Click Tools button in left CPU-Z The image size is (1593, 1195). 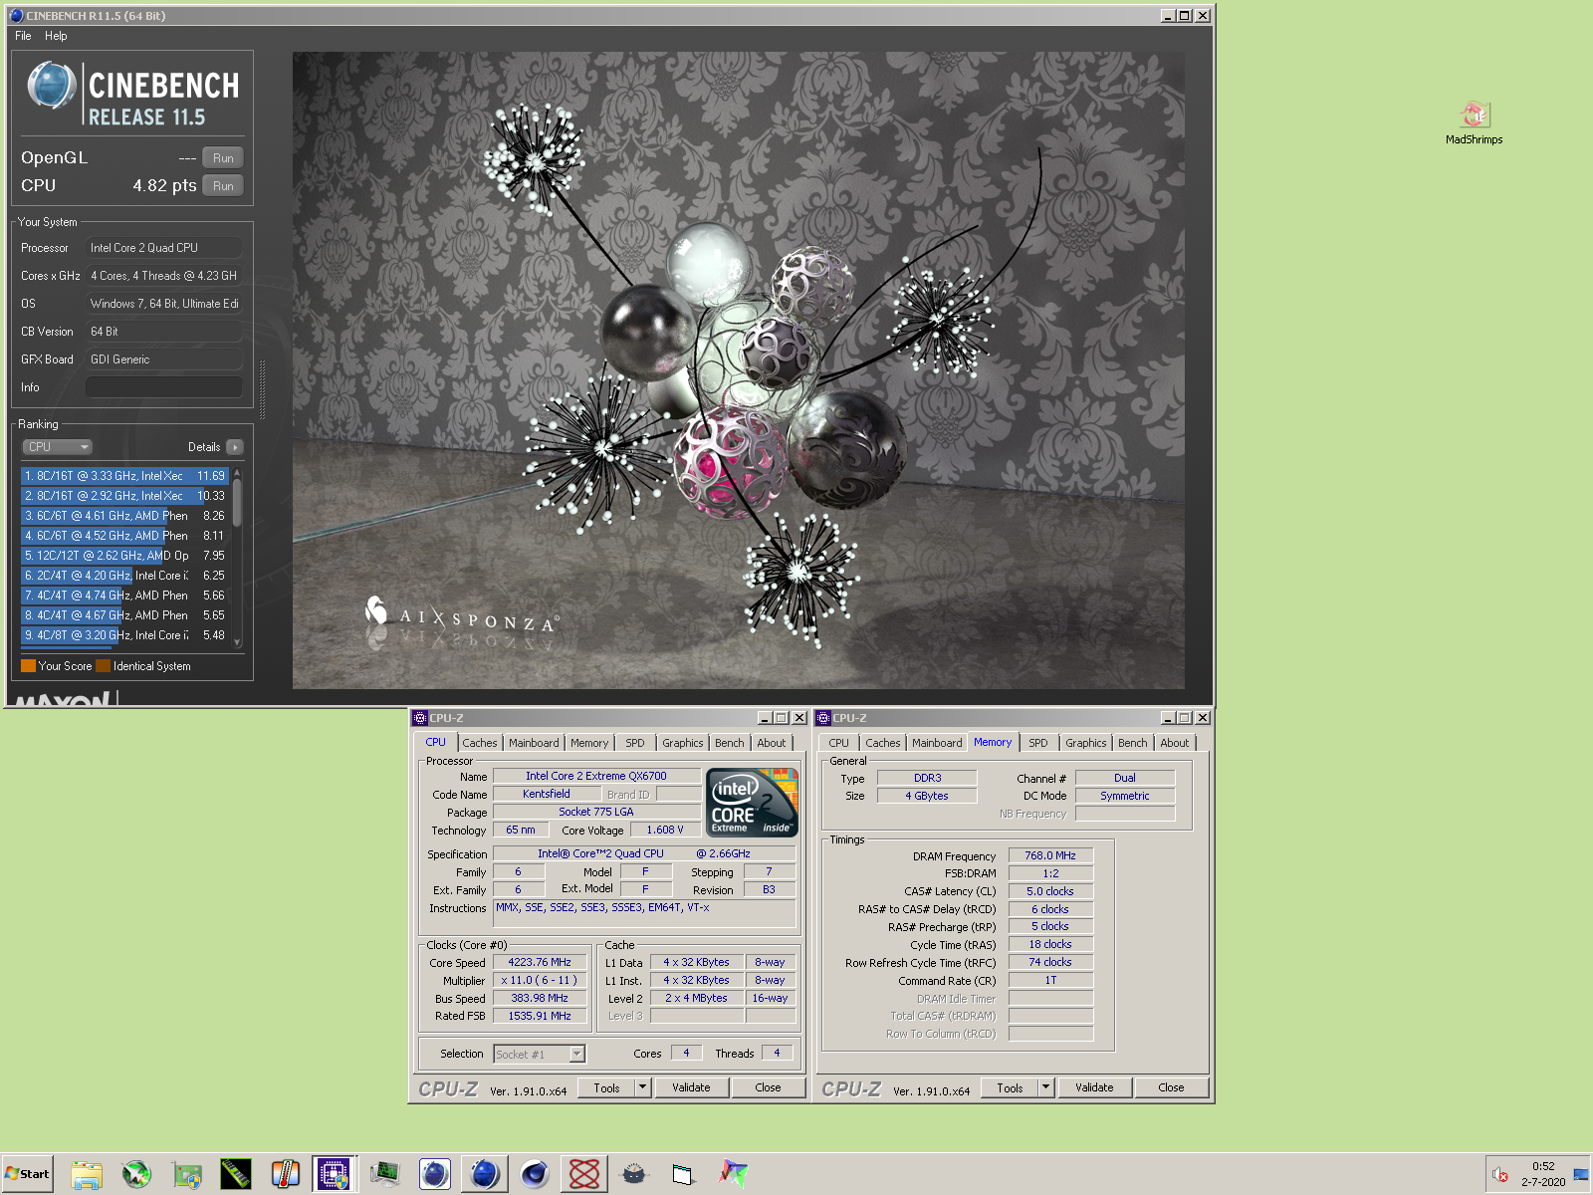point(606,1087)
